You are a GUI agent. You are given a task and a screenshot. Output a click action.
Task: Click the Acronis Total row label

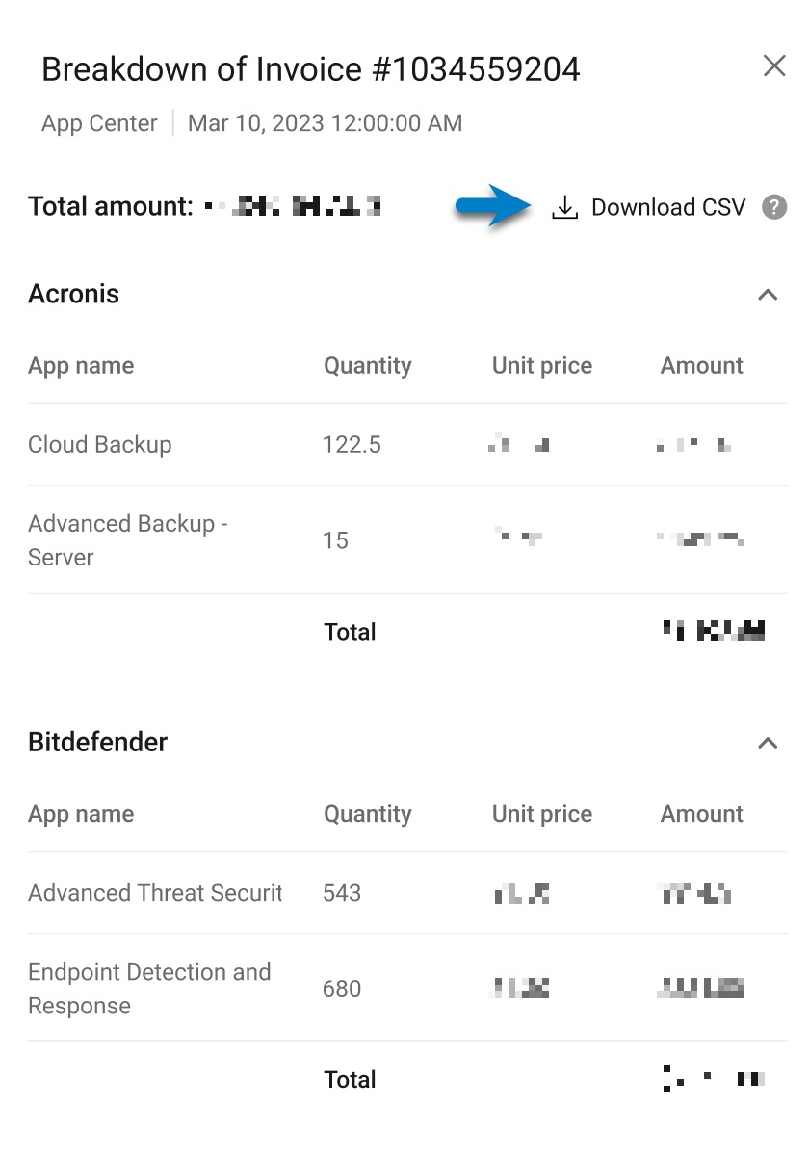click(351, 632)
